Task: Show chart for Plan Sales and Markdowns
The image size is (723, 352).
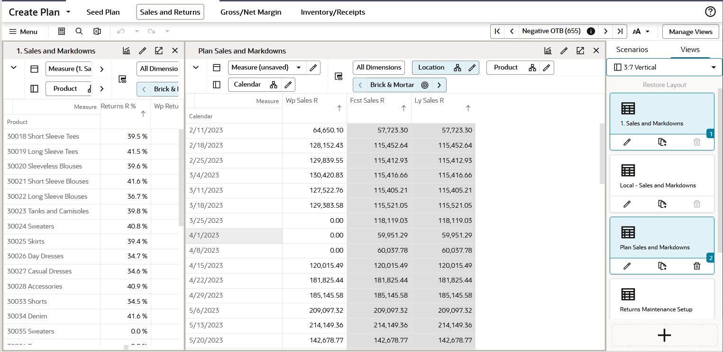Action: [548, 51]
